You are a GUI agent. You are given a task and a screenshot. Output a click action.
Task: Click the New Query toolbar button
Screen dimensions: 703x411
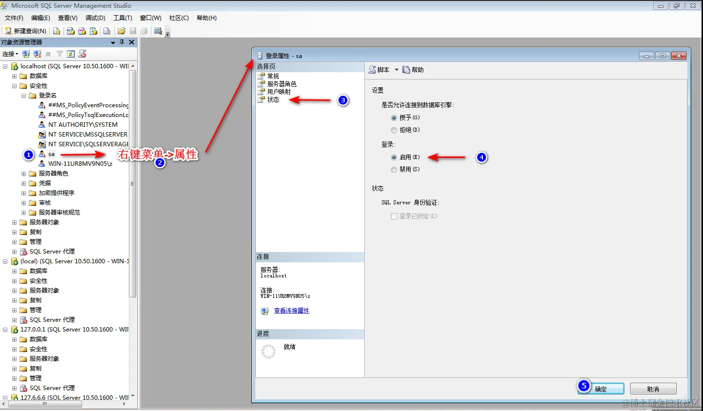point(25,31)
